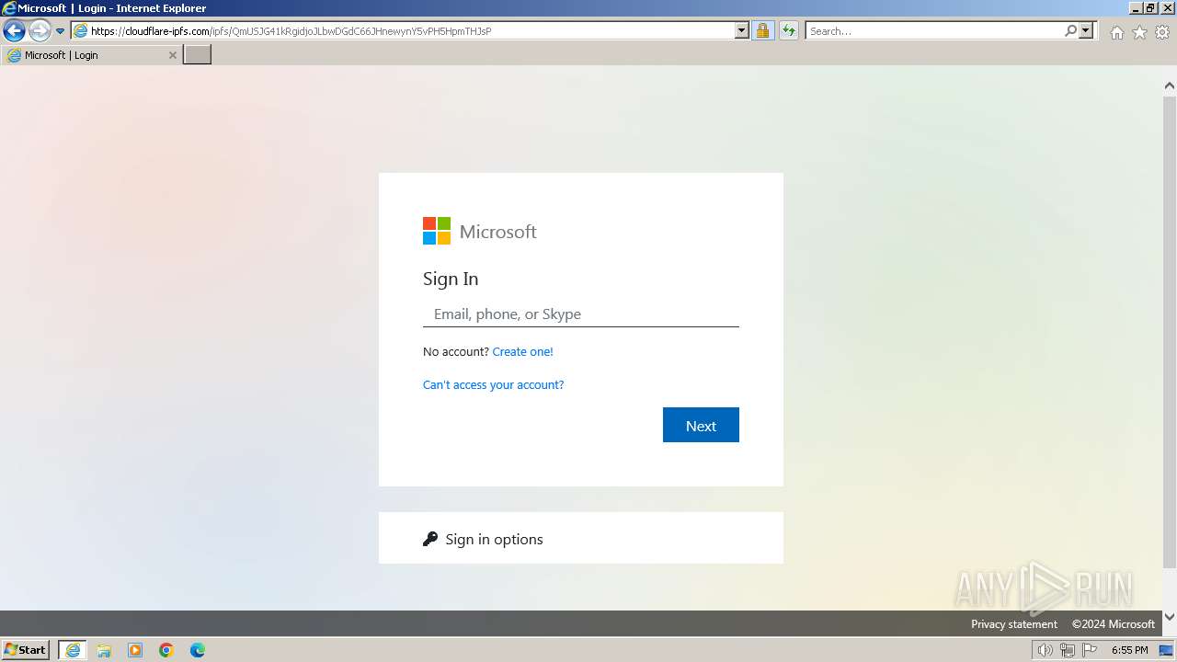Restore down the Internet Explorer window
The height and width of the screenshot is (662, 1177).
(x=1150, y=7)
